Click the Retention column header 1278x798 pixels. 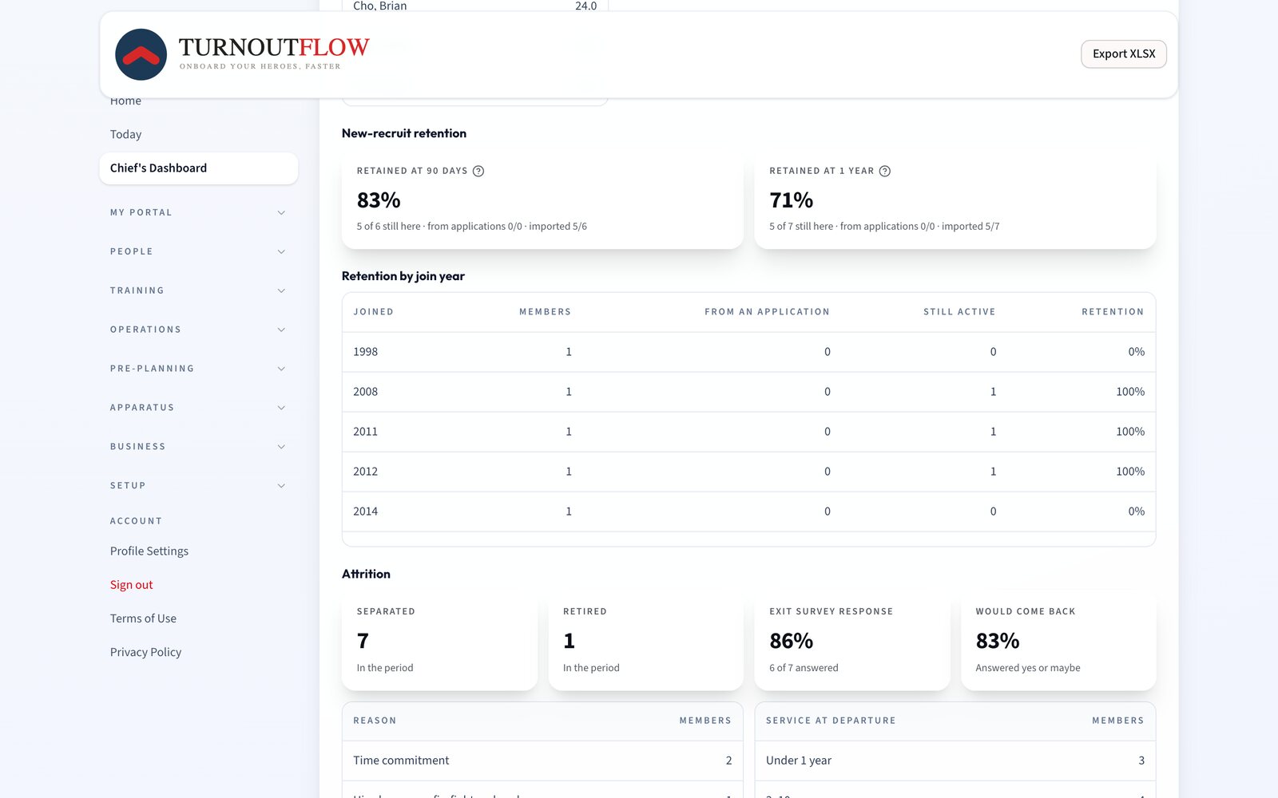tap(1113, 312)
